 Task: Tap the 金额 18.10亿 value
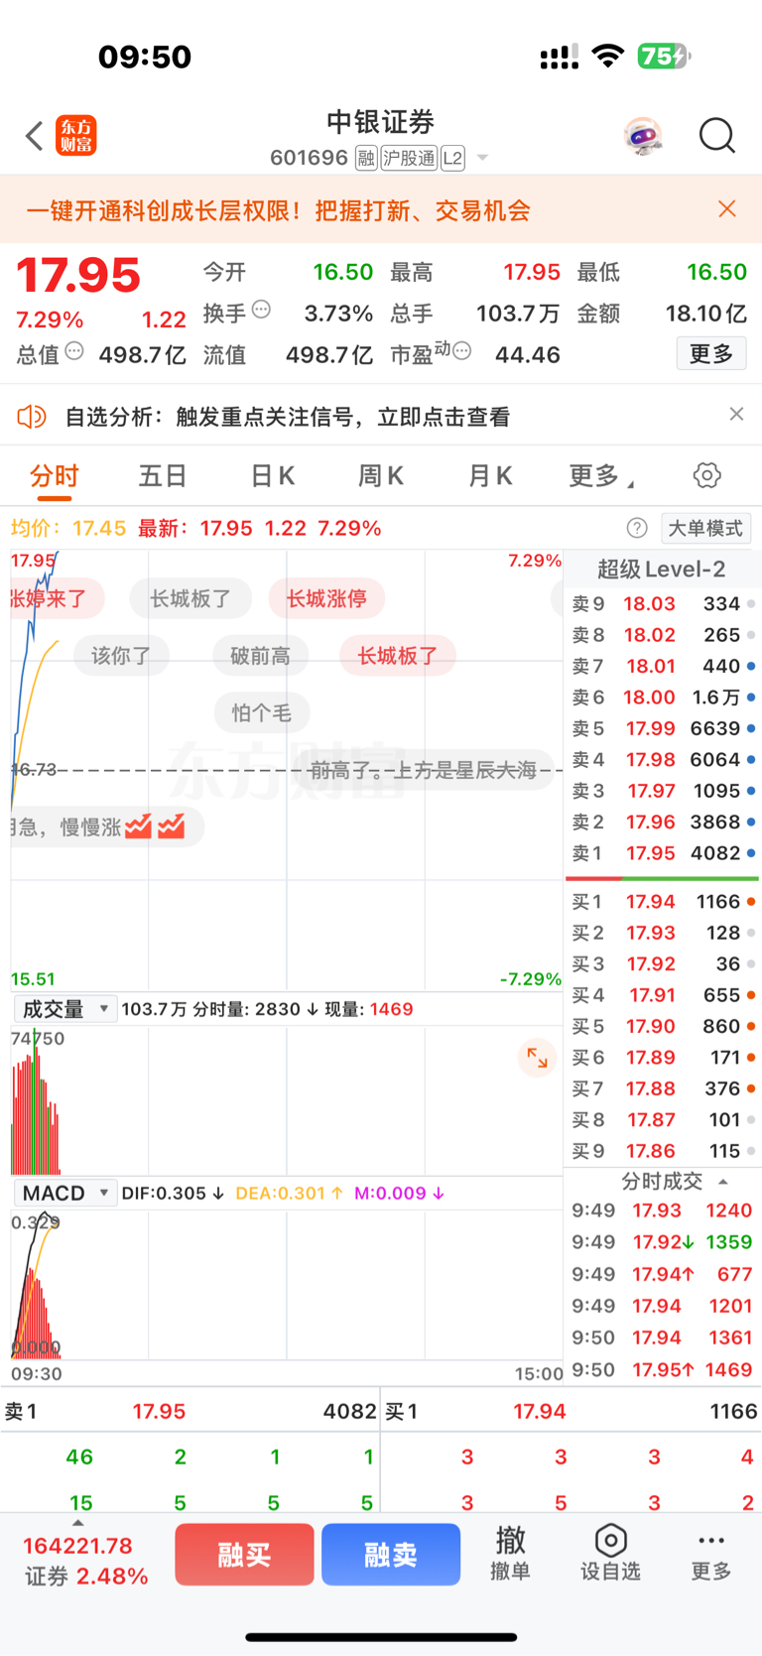[706, 314]
